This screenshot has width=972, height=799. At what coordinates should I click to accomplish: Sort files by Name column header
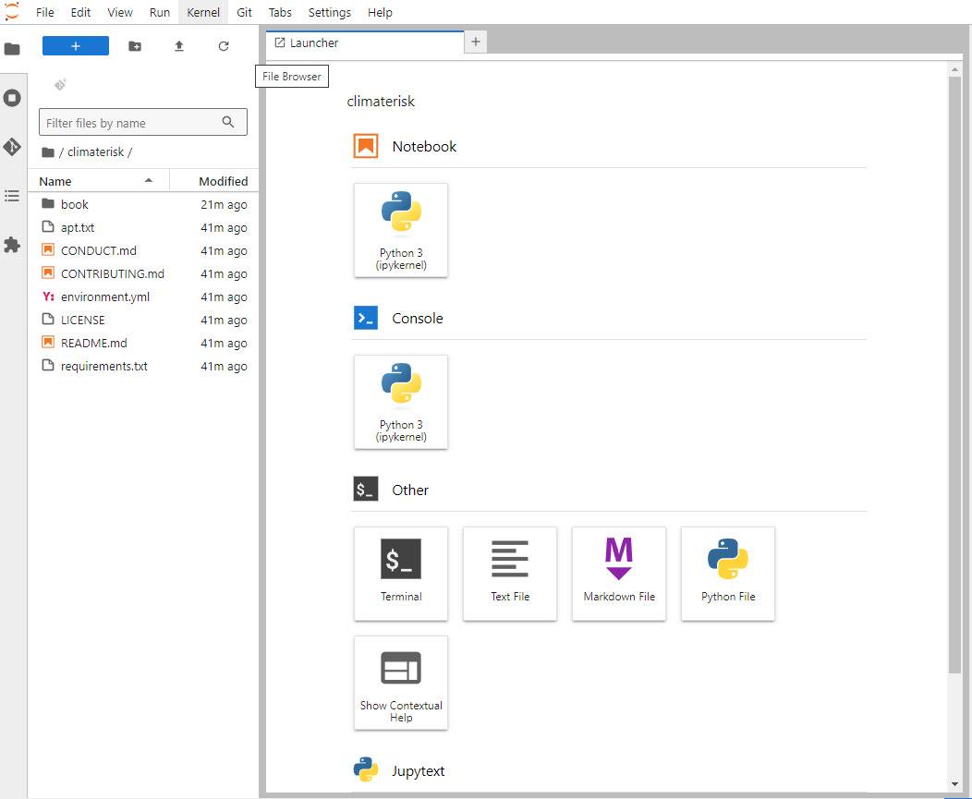point(99,181)
